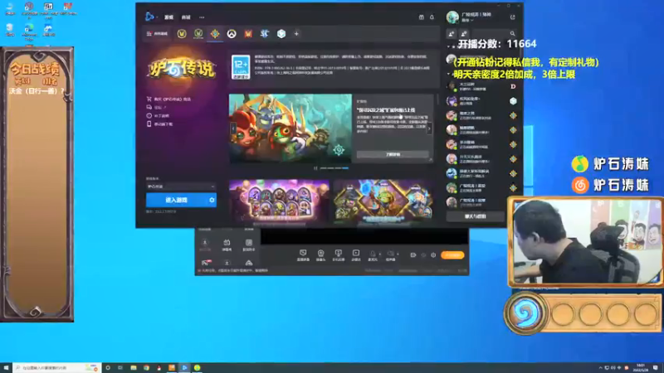Open the Battle.net logo menu
The height and width of the screenshot is (373, 664).
click(x=150, y=17)
